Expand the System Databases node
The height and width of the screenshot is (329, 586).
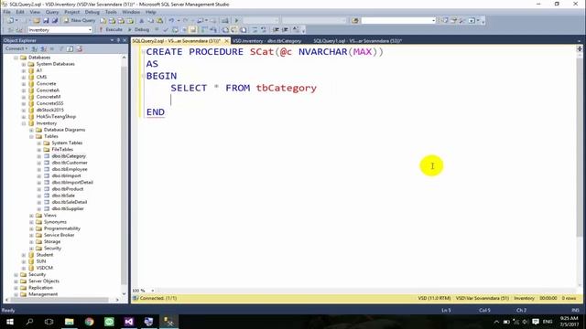pos(24,64)
